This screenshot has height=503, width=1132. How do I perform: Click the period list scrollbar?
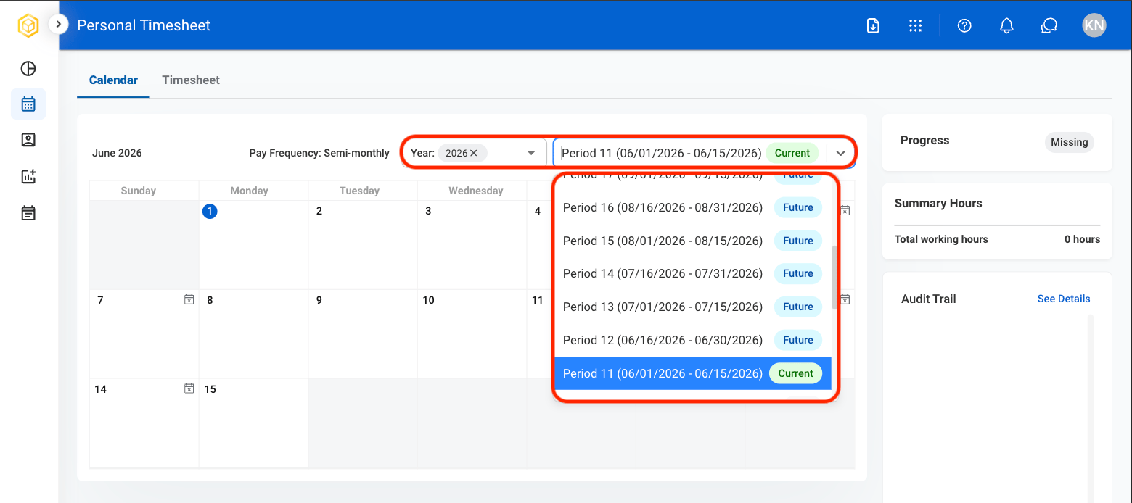pyautogui.click(x=834, y=278)
